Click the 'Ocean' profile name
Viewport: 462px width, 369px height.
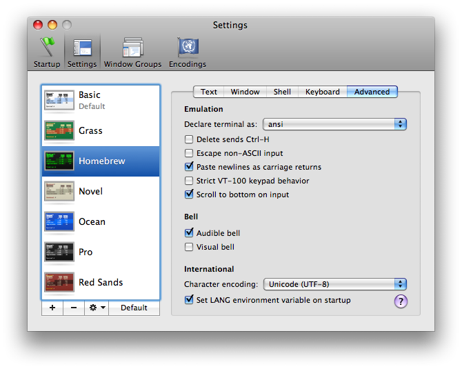click(x=92, y=221)
